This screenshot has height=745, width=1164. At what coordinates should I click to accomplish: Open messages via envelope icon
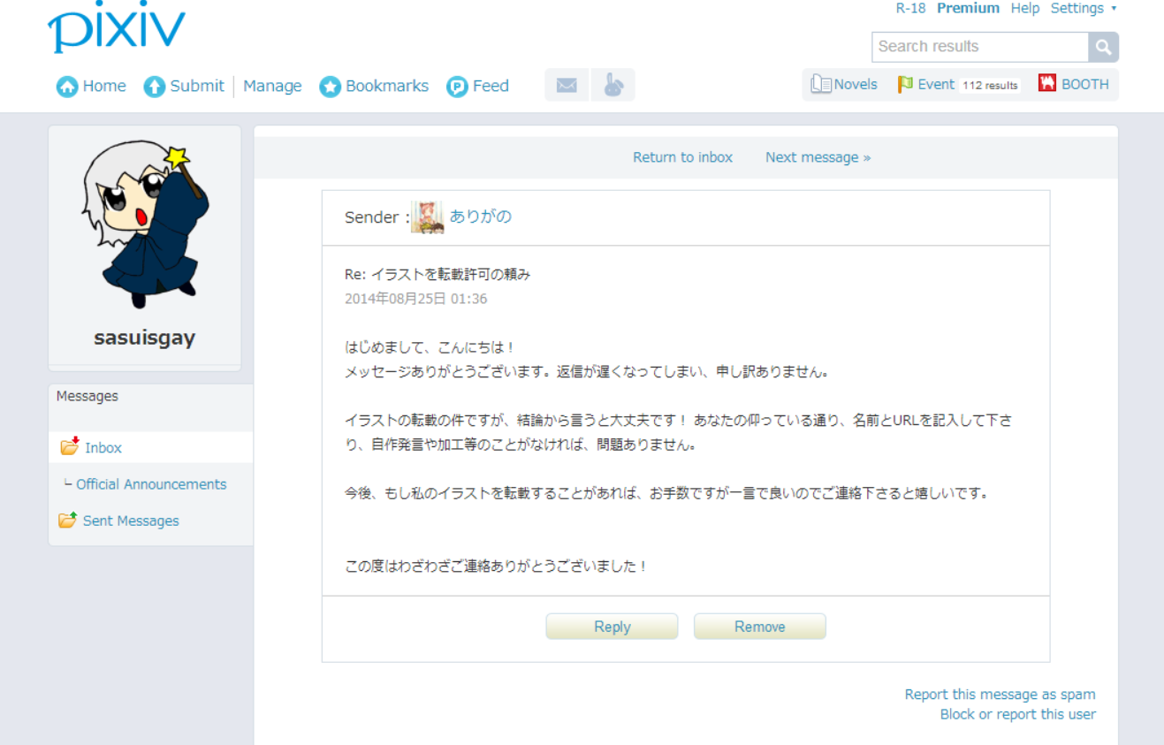coord(567,85)
